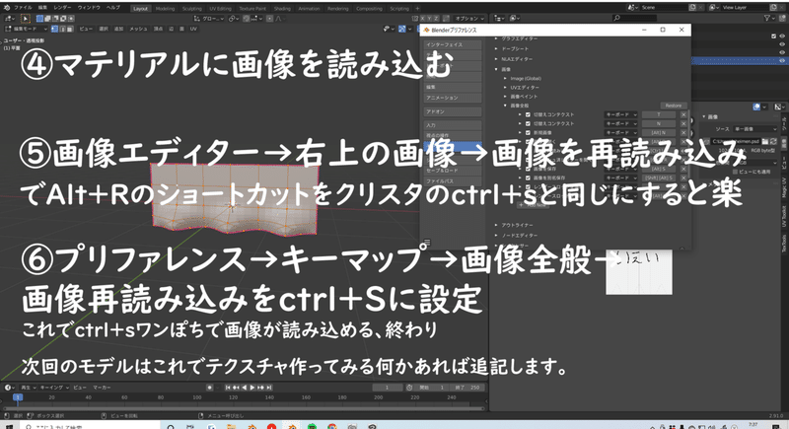Enable the ビューにも適用 checkbox
Viewport: 789px width, 429px height.
[735, 172]
